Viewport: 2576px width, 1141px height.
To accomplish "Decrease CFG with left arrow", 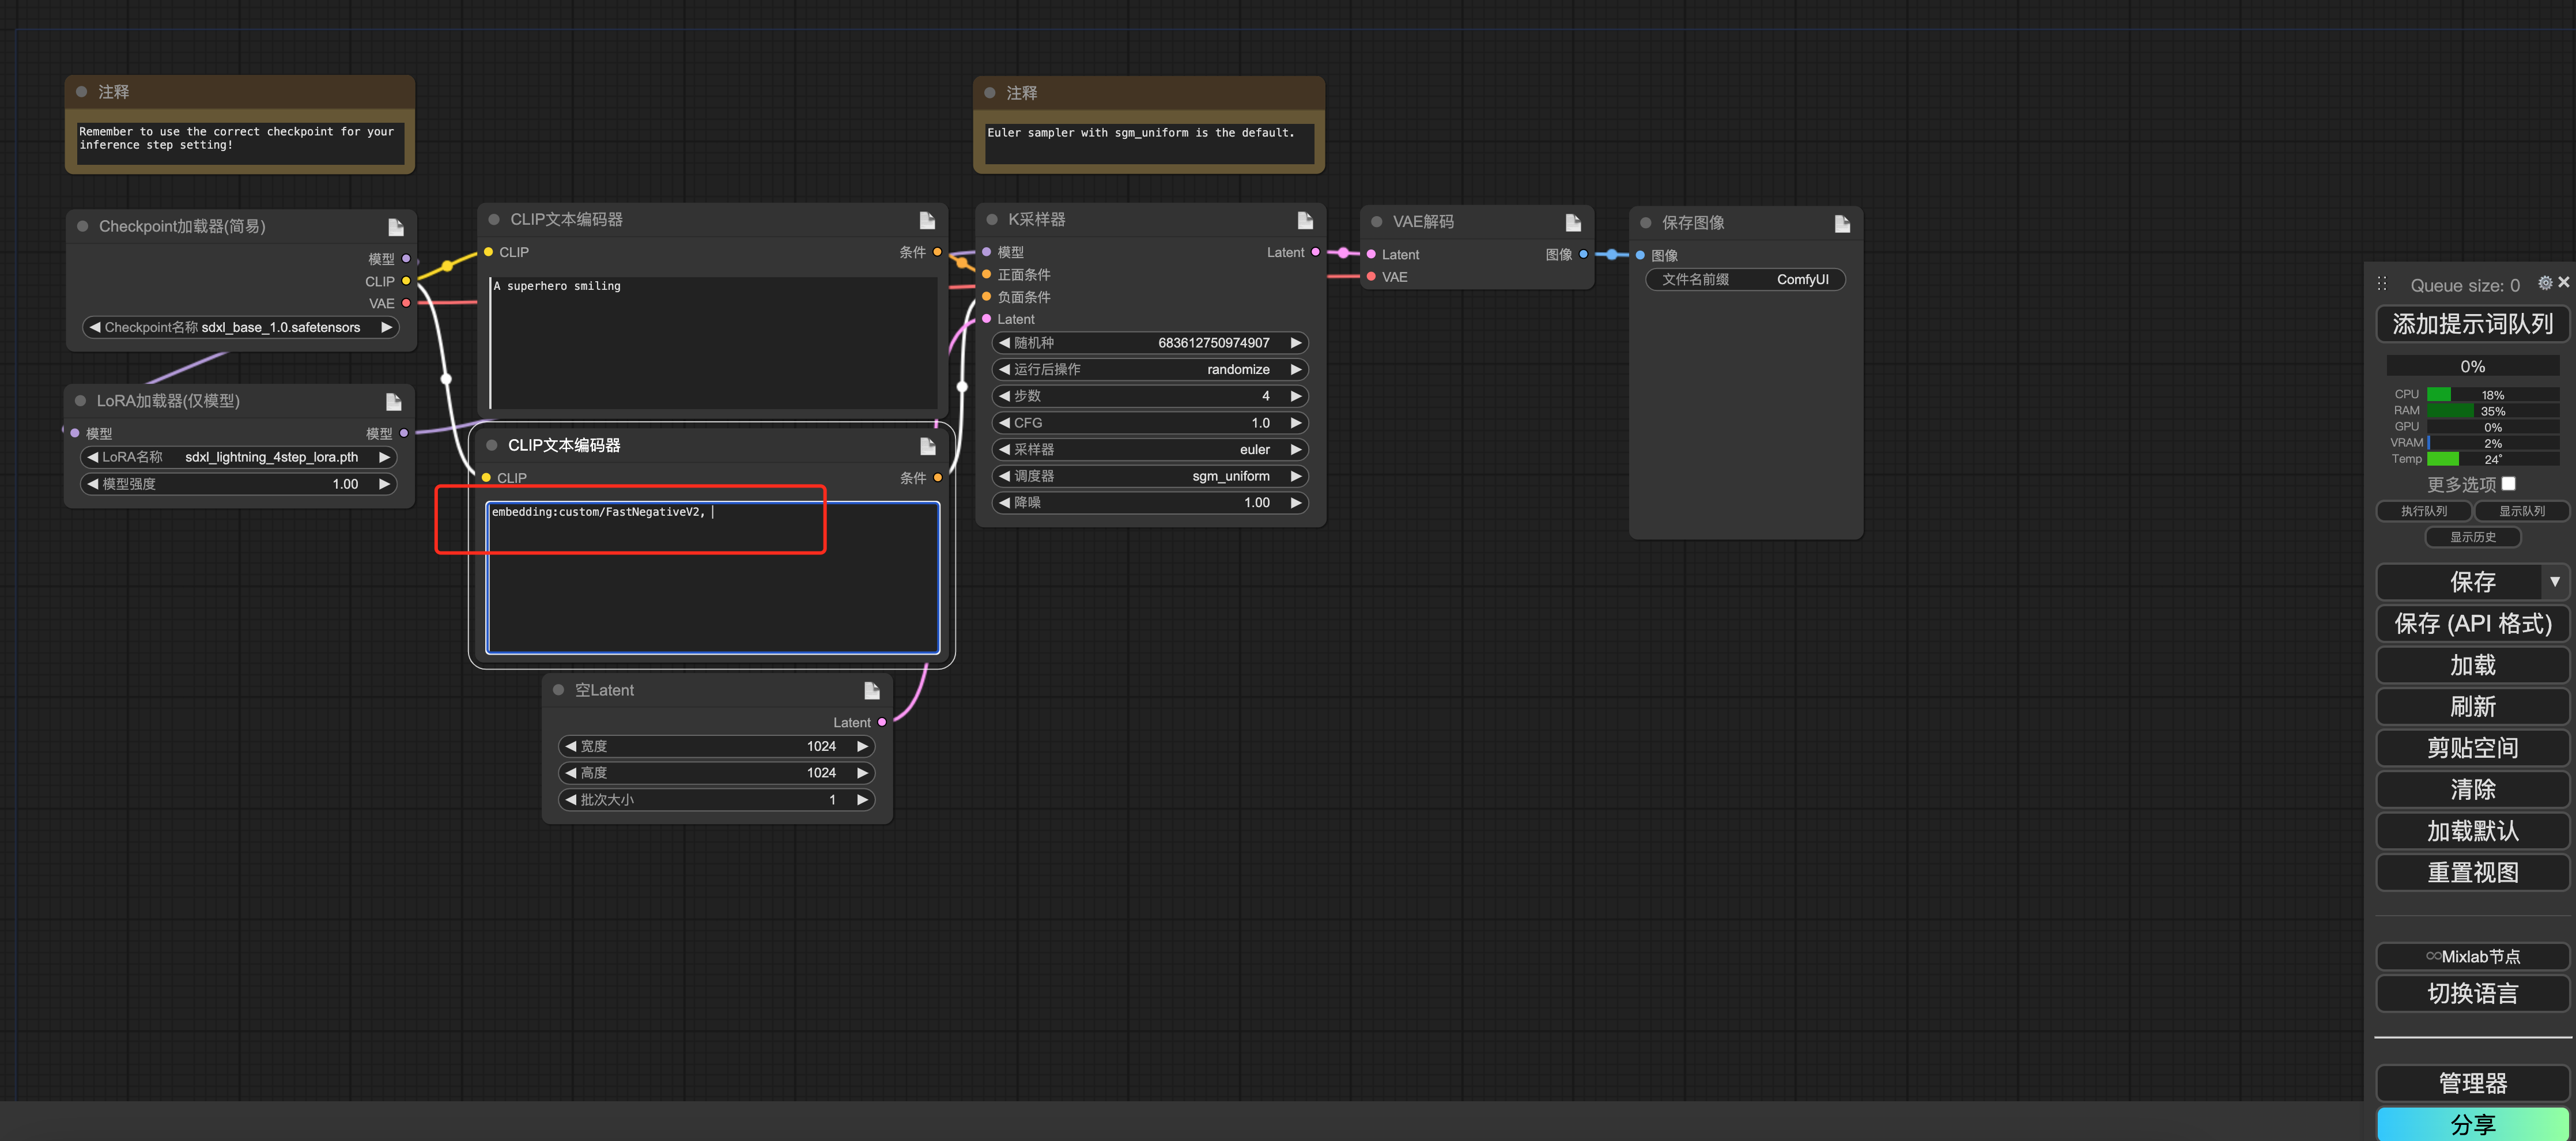I will pyautogui.click(x=1004, y=424).
